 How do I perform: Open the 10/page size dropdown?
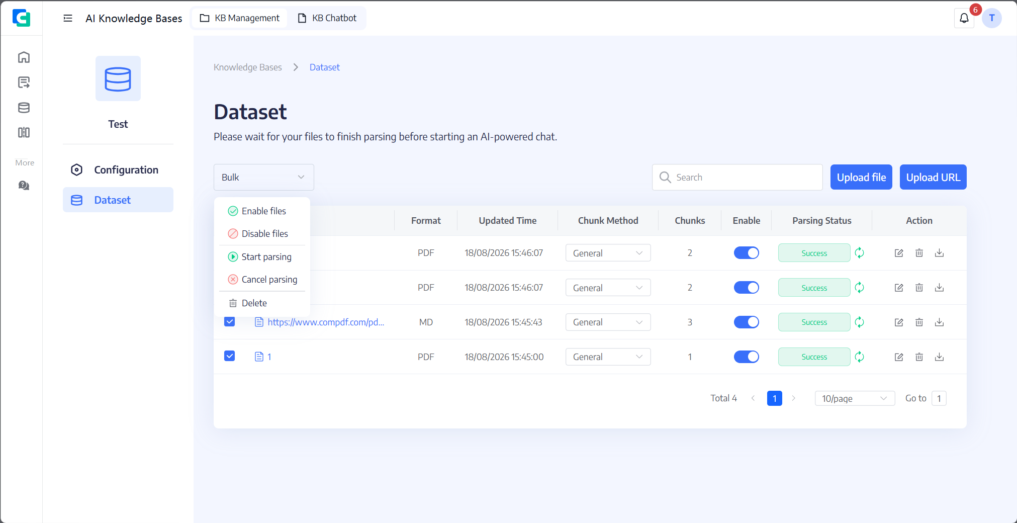(x=855, y=398)
